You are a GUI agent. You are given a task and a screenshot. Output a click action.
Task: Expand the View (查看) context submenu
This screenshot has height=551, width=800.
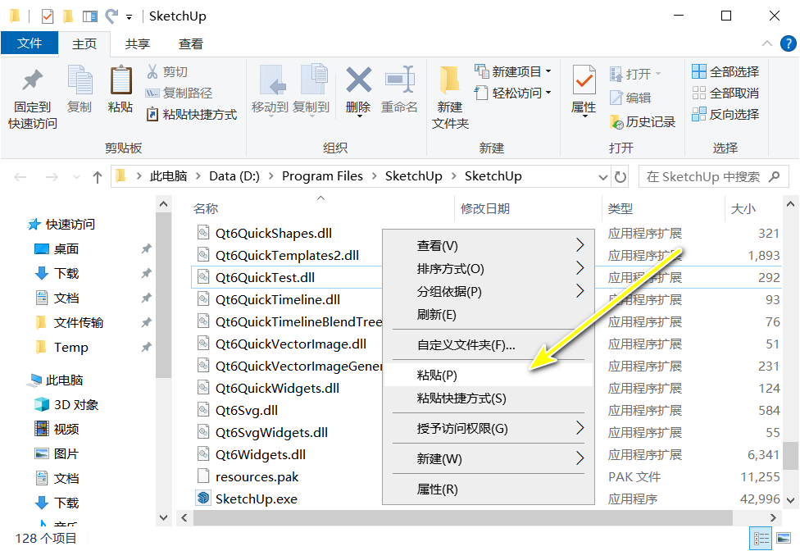click(x=489, y=245)
